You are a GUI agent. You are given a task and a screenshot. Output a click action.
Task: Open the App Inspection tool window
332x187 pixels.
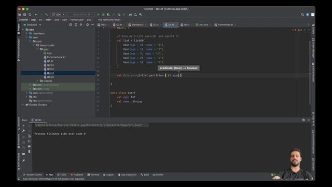pos(127,175)
